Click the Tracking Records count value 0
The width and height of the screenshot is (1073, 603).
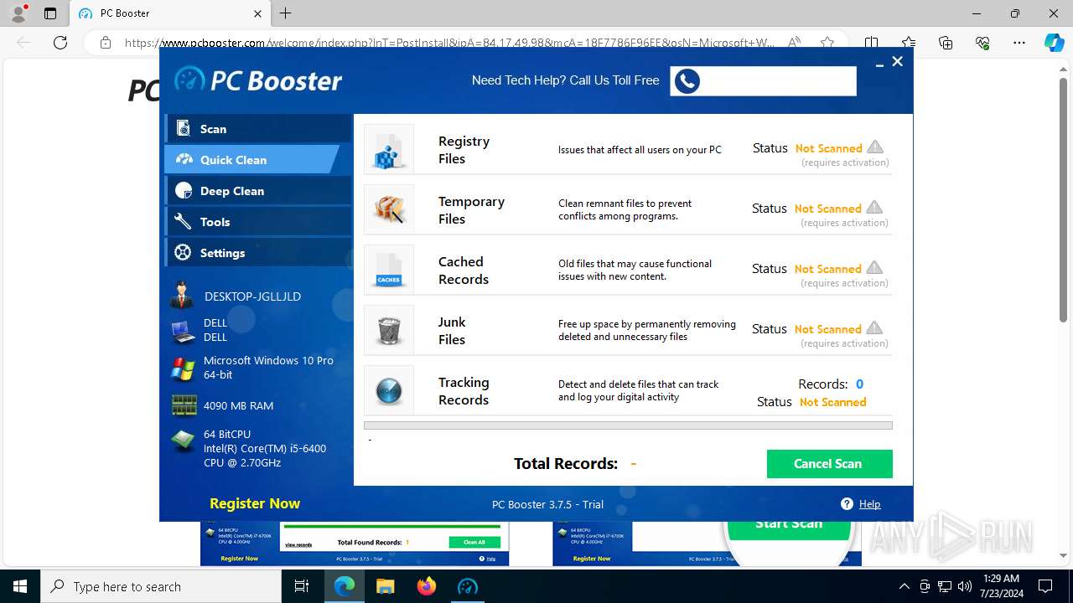point(859,384)
